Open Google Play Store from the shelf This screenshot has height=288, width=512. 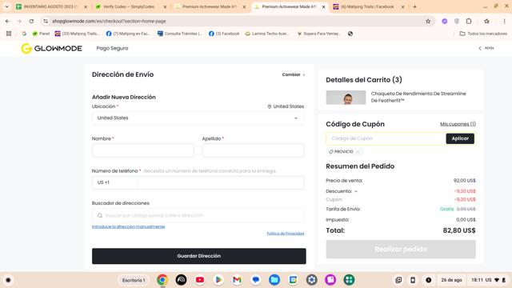point(218,280)
